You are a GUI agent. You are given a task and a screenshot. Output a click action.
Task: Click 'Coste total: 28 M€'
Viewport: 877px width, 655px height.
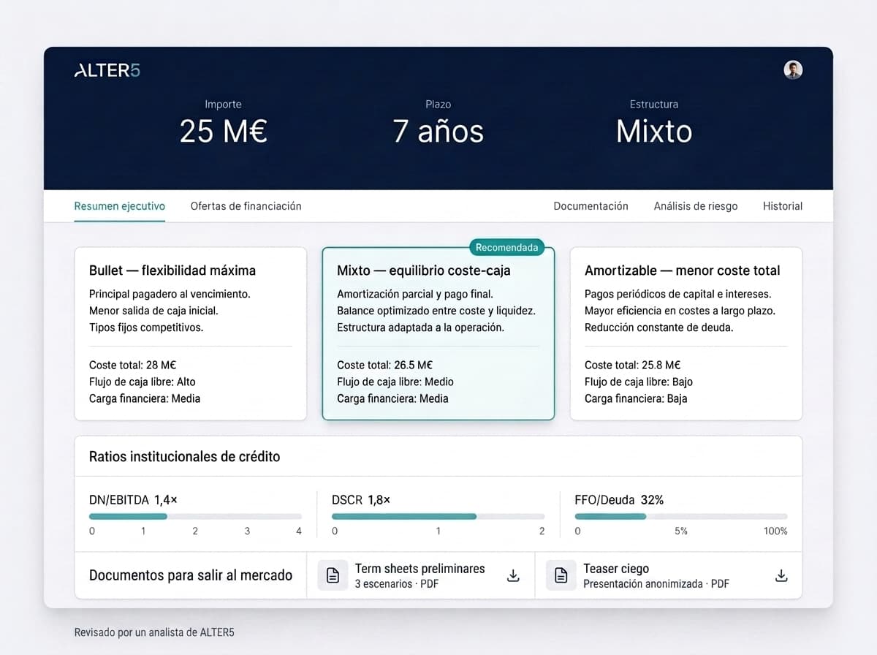click(132, 365)
